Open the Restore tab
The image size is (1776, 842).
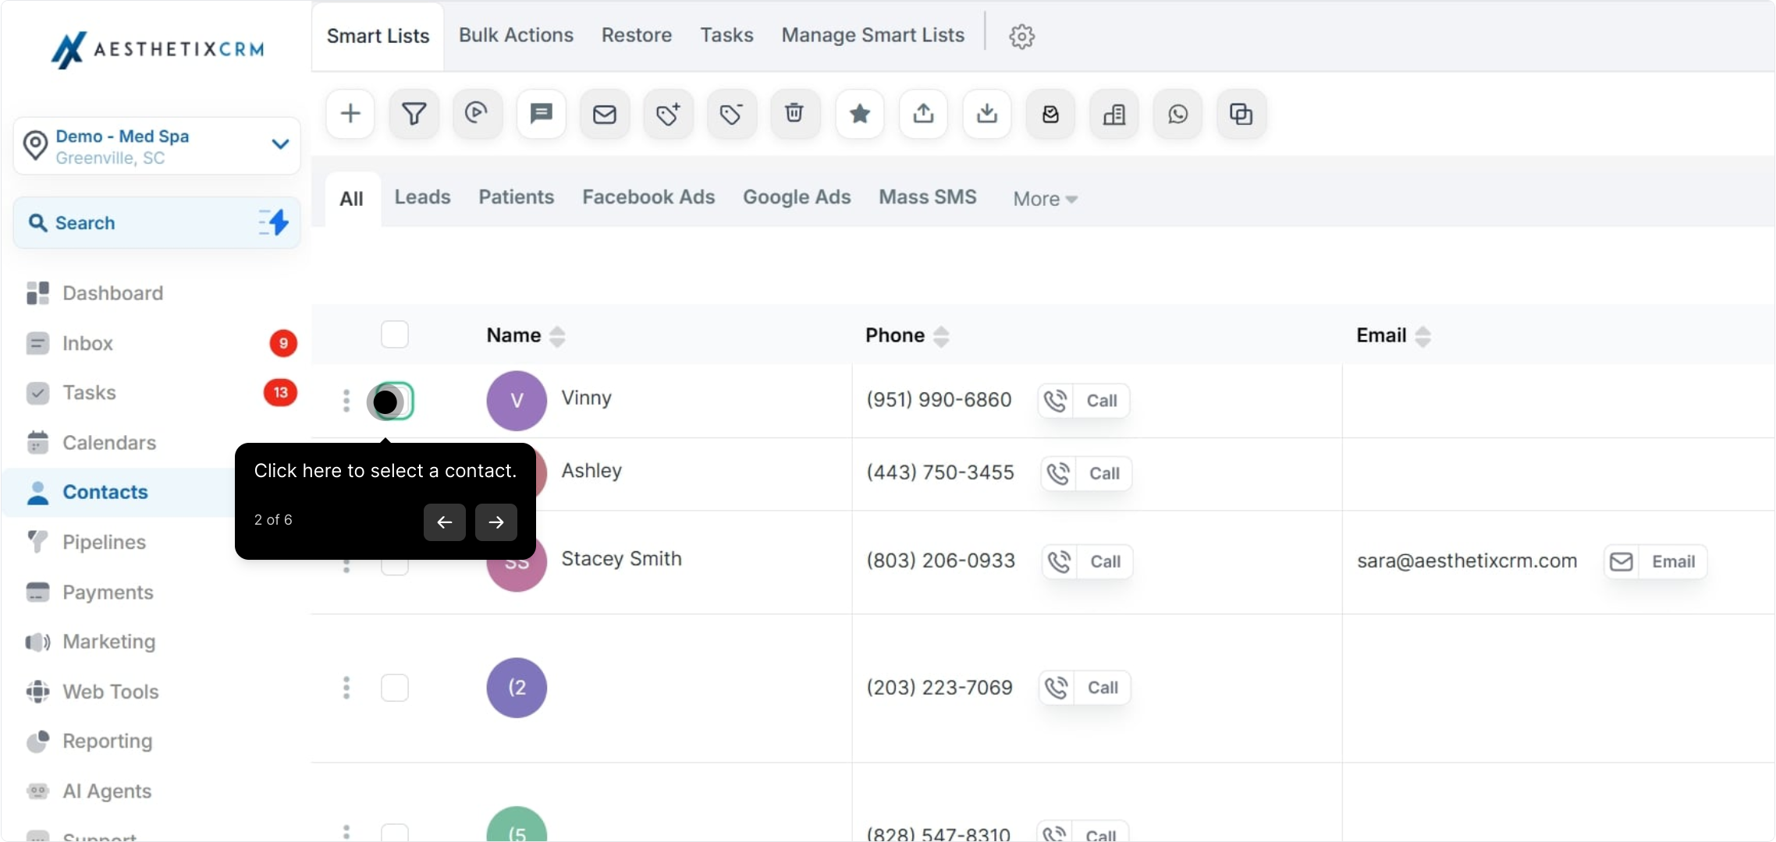pyautogui.click(x=636, y=35)
